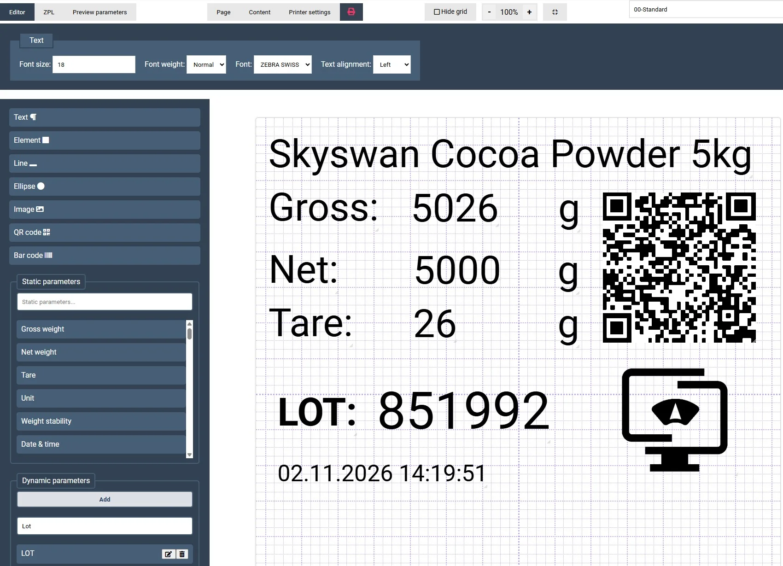Toggle the Hide grid checkbox
The width and height of the screenshot is (783, 566).
pos(437,12)
